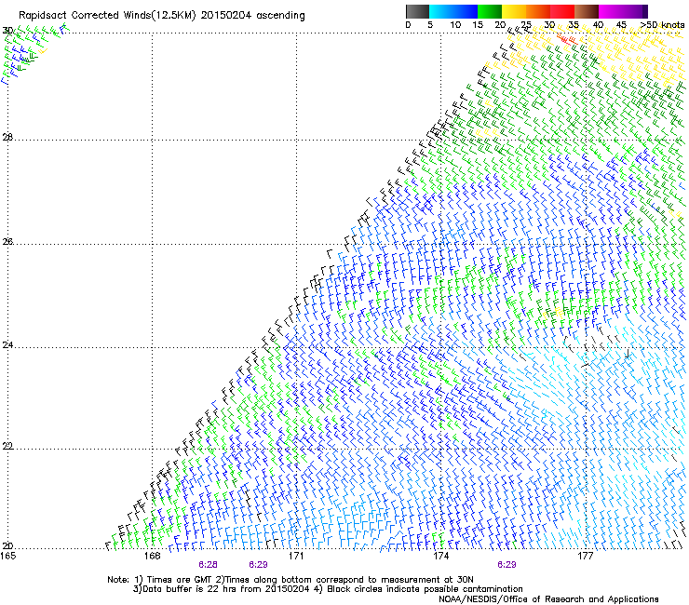Click the 'Rapidscat Corrected Winds(12.5KM)' title
The height and width of the screenshot is (605, 689).
[107, 16]
